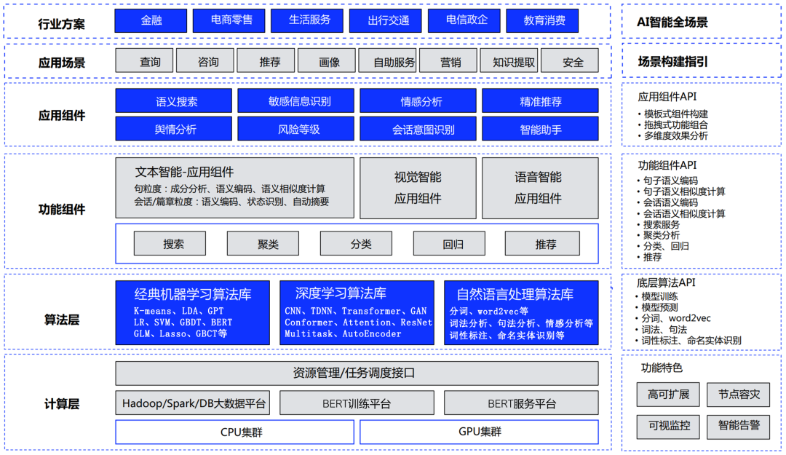Click the 推荐 box in 应用场景 row
This screenshot has height=455, width=786.
point(266,60)
